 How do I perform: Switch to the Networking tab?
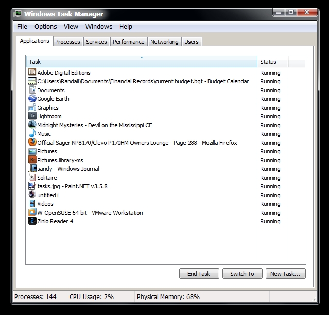(x=164, y=42)
